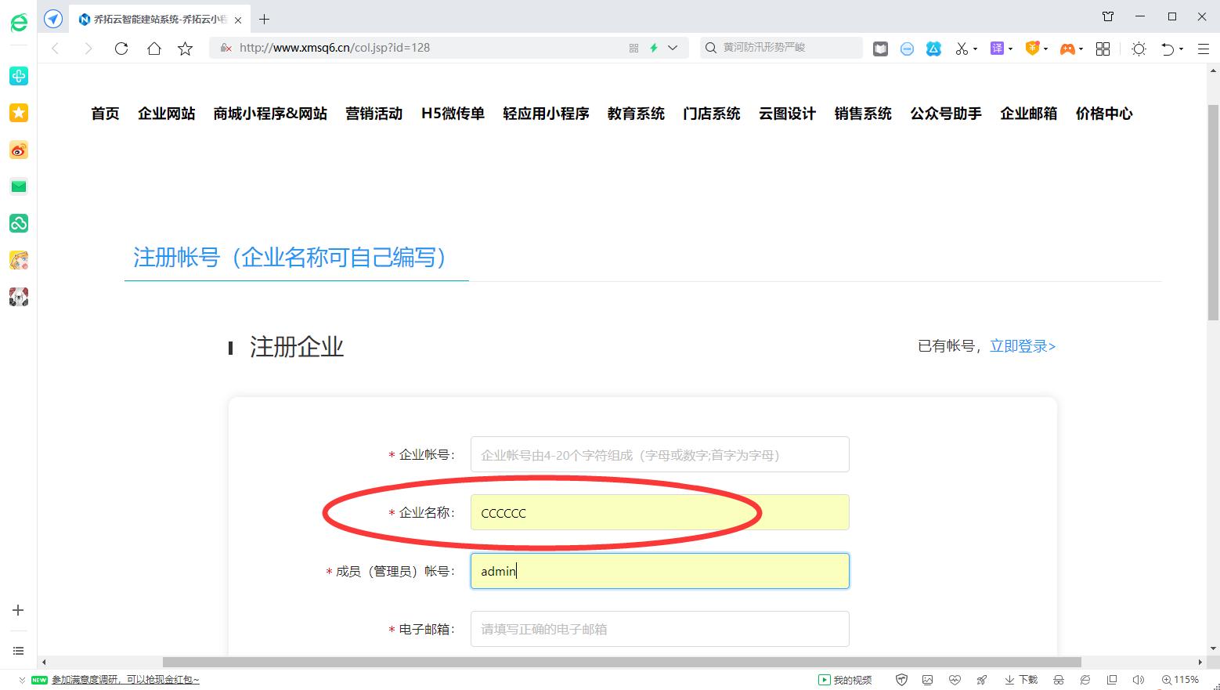Click the 企业帐号 input field
The image size is (1220, 690).
[658, 454]
